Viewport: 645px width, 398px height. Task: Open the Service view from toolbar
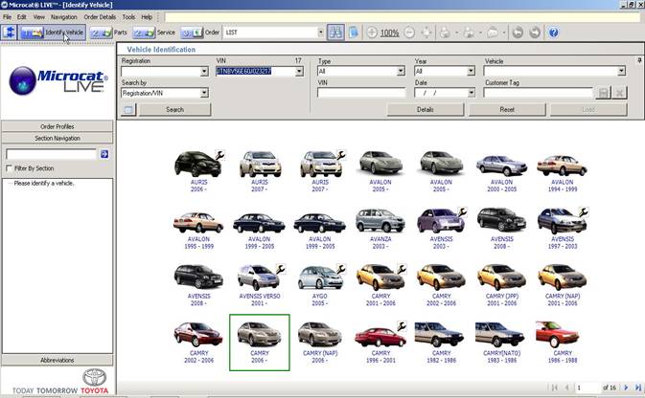[154, 32]
